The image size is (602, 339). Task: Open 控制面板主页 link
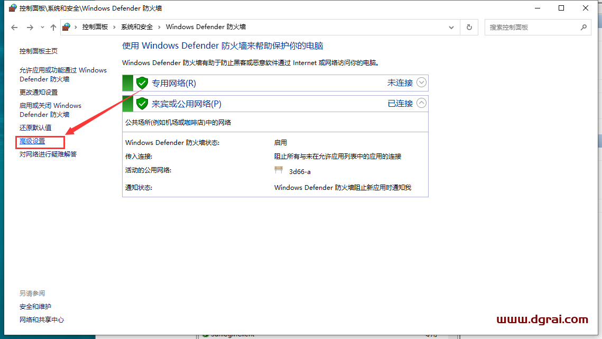coord(39,51)
